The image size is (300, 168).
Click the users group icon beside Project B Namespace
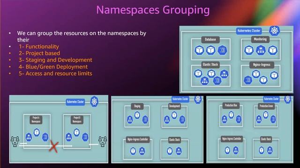click(103, 141)
